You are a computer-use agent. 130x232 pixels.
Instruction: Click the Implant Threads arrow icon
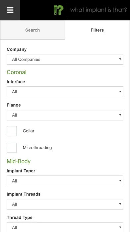pyautogui.click(x=120, y=204)
